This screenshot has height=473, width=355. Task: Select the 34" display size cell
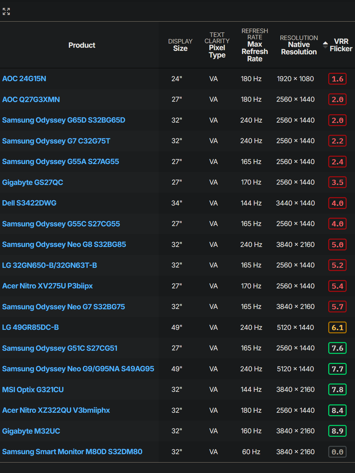(x=177, y=203)
